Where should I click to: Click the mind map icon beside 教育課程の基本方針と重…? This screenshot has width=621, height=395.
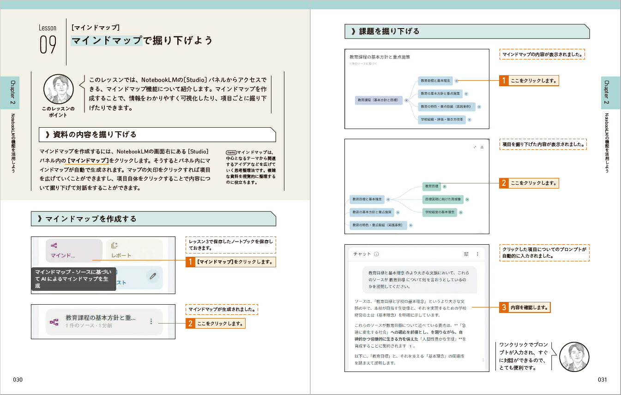pos(54,322)
